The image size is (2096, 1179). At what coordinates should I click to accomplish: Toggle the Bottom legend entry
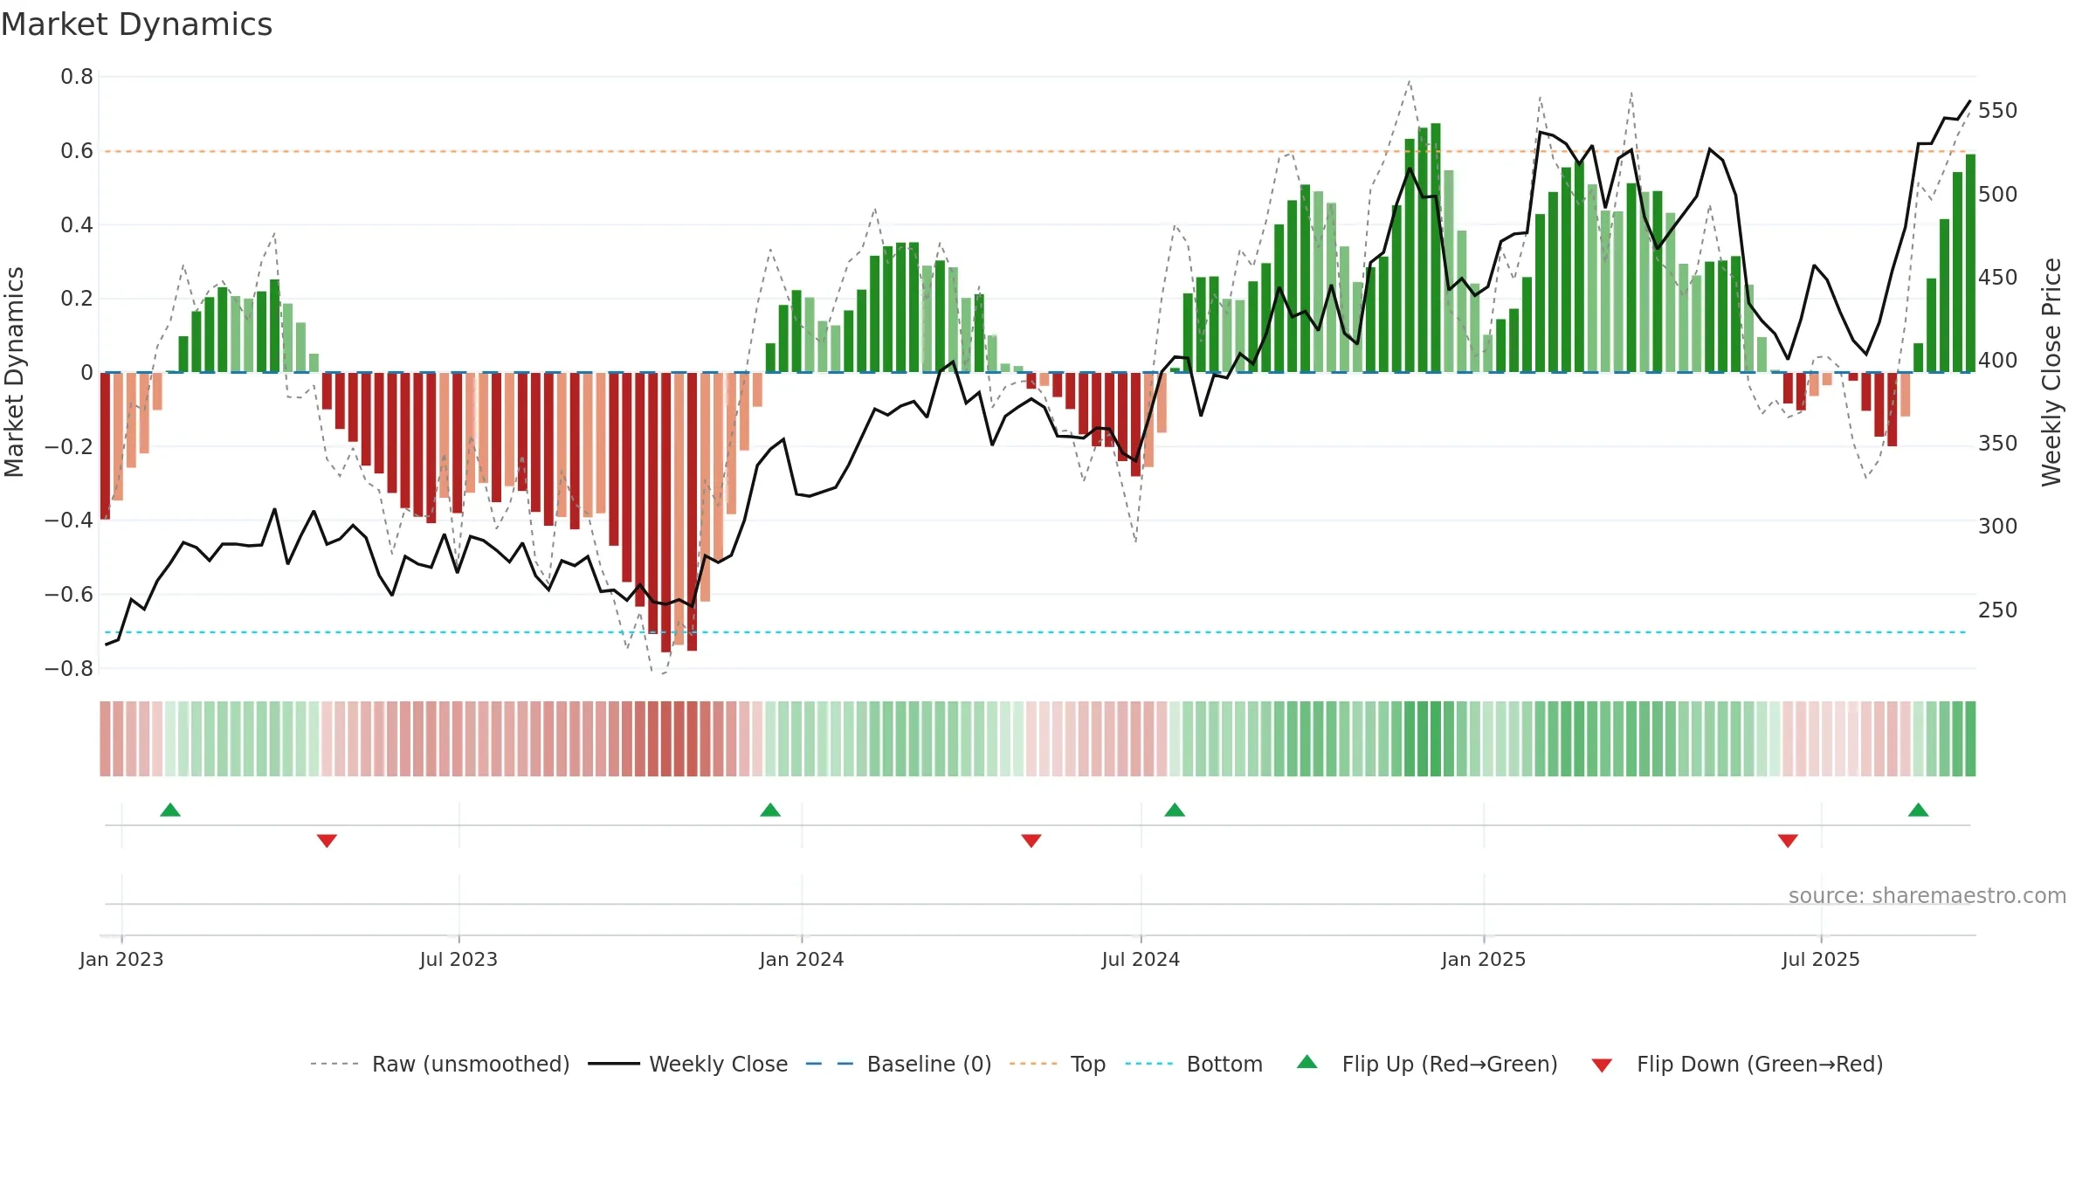tap(1194, 1064)
